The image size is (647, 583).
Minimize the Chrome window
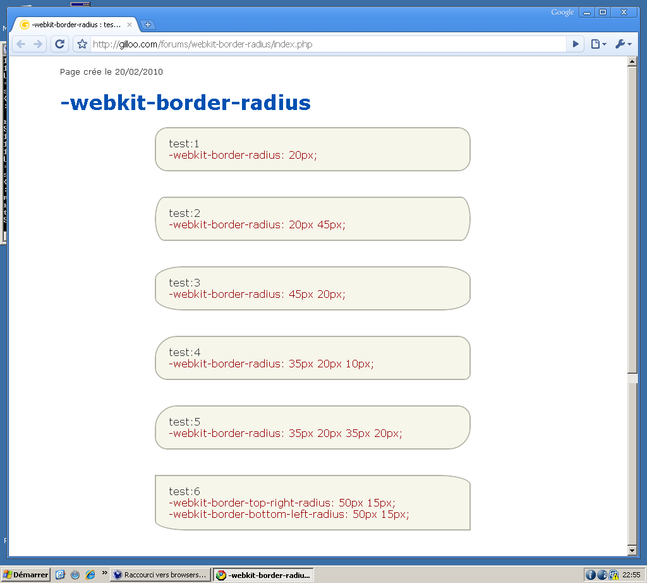click(x=587, y=13)
